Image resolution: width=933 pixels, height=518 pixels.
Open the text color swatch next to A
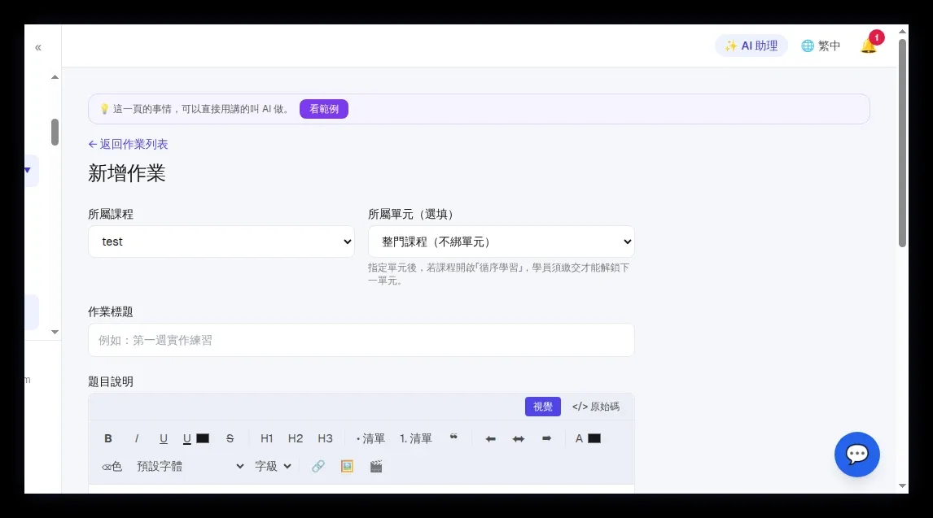pos(594,438)
